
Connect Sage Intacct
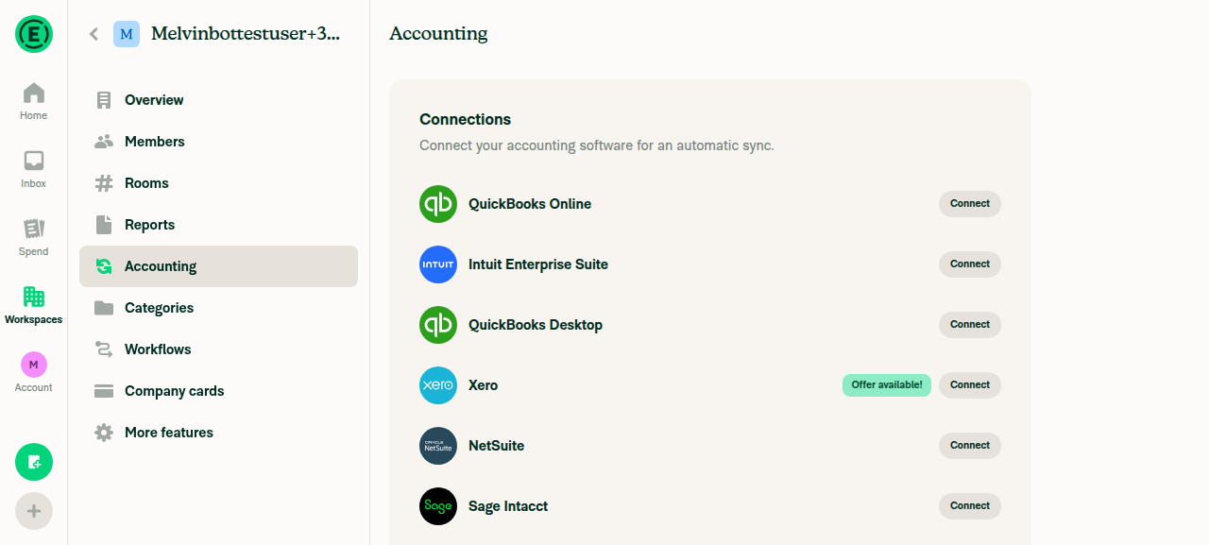(x=970, y=506)
